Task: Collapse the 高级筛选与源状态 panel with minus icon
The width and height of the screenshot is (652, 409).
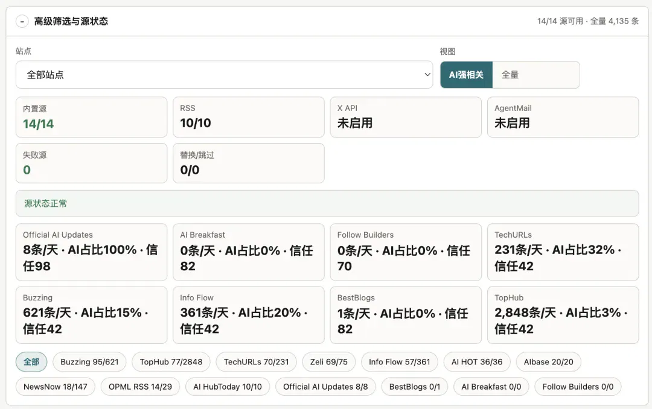Action: click(22, 21)
